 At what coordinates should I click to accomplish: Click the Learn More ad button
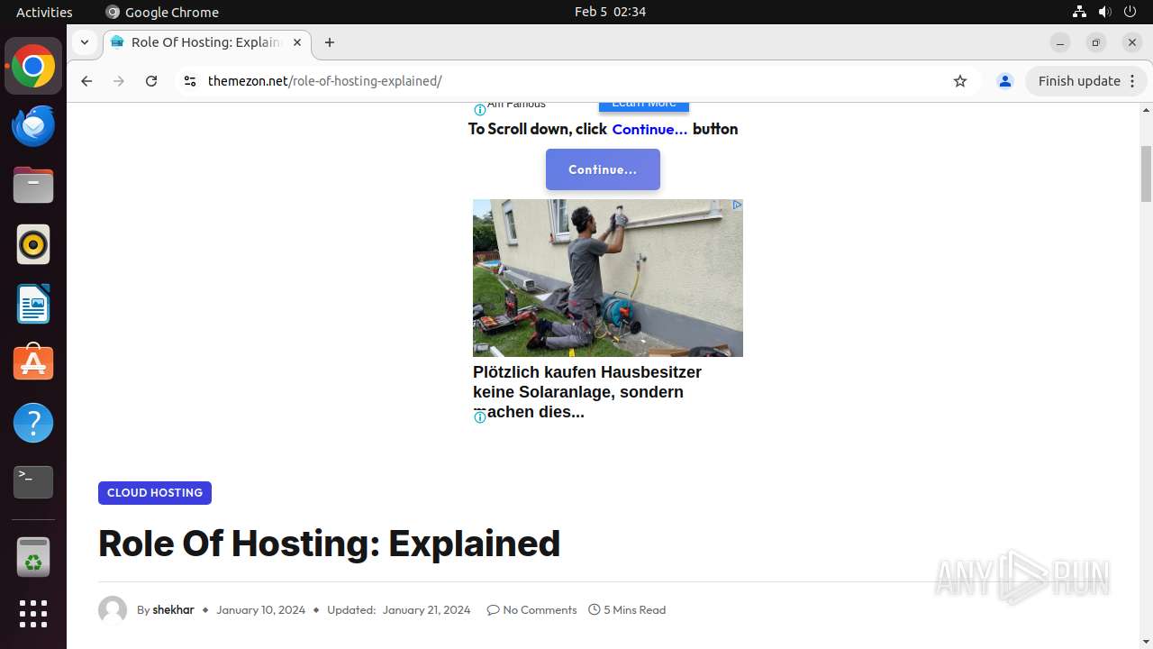644,106
